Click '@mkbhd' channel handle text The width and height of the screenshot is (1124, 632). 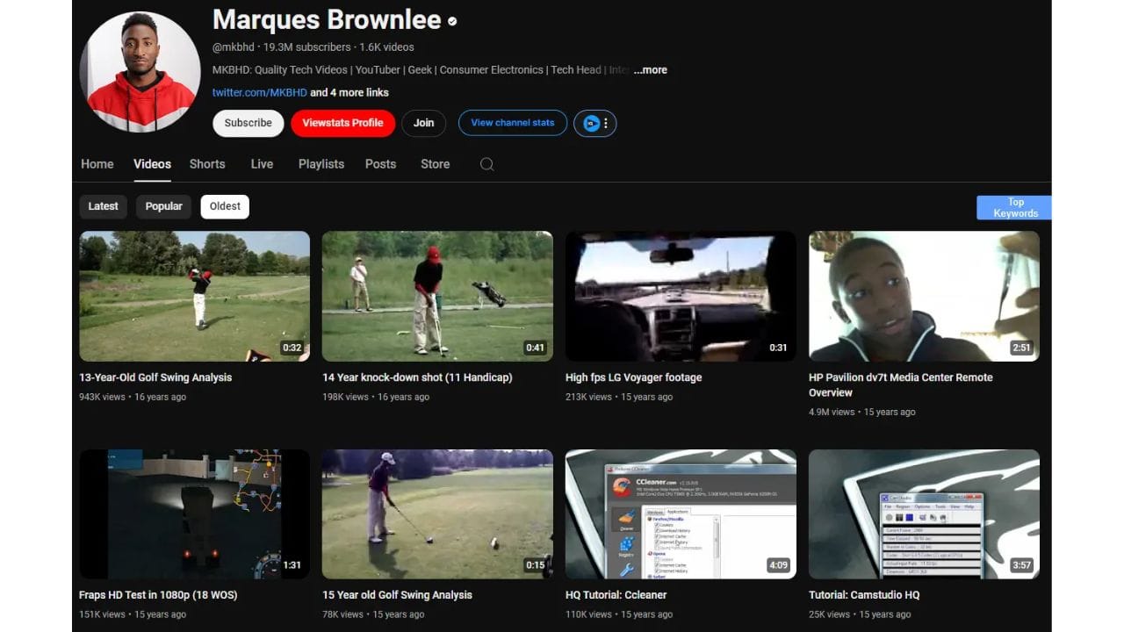234,47
